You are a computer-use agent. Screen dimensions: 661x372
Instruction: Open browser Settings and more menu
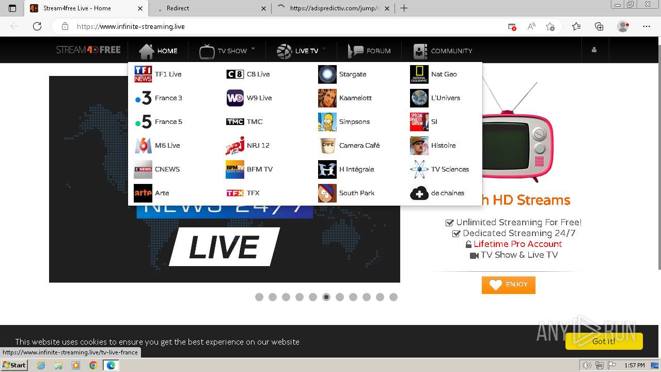tap(647, 26)
